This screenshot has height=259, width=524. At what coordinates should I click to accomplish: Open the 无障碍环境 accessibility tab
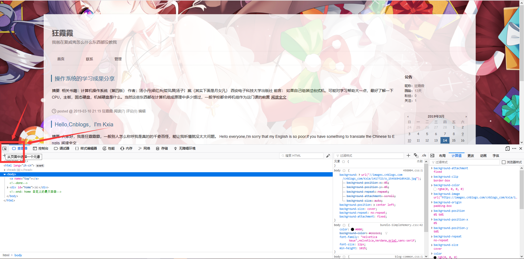[x=184, y=148]
